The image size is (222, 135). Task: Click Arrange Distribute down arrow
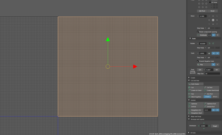click(x=204, y=128)
